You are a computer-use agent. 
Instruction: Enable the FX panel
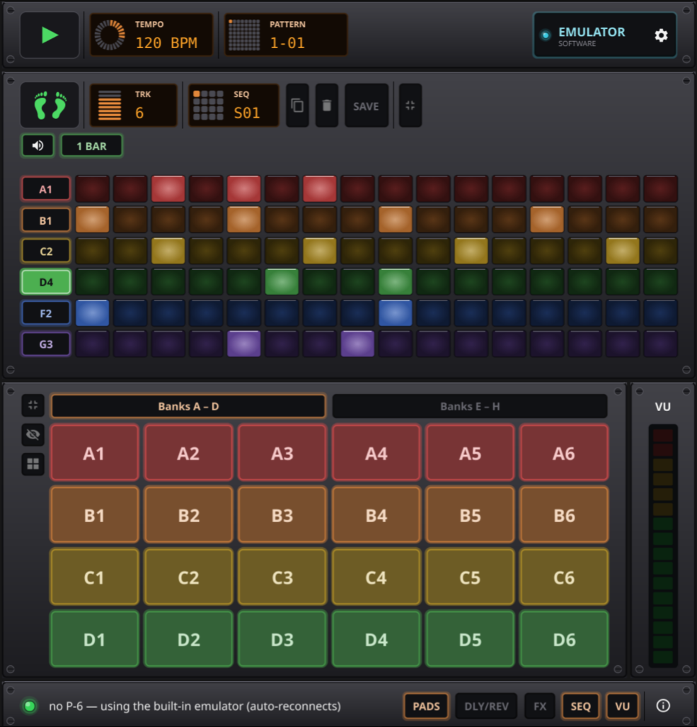click(539, 706)
